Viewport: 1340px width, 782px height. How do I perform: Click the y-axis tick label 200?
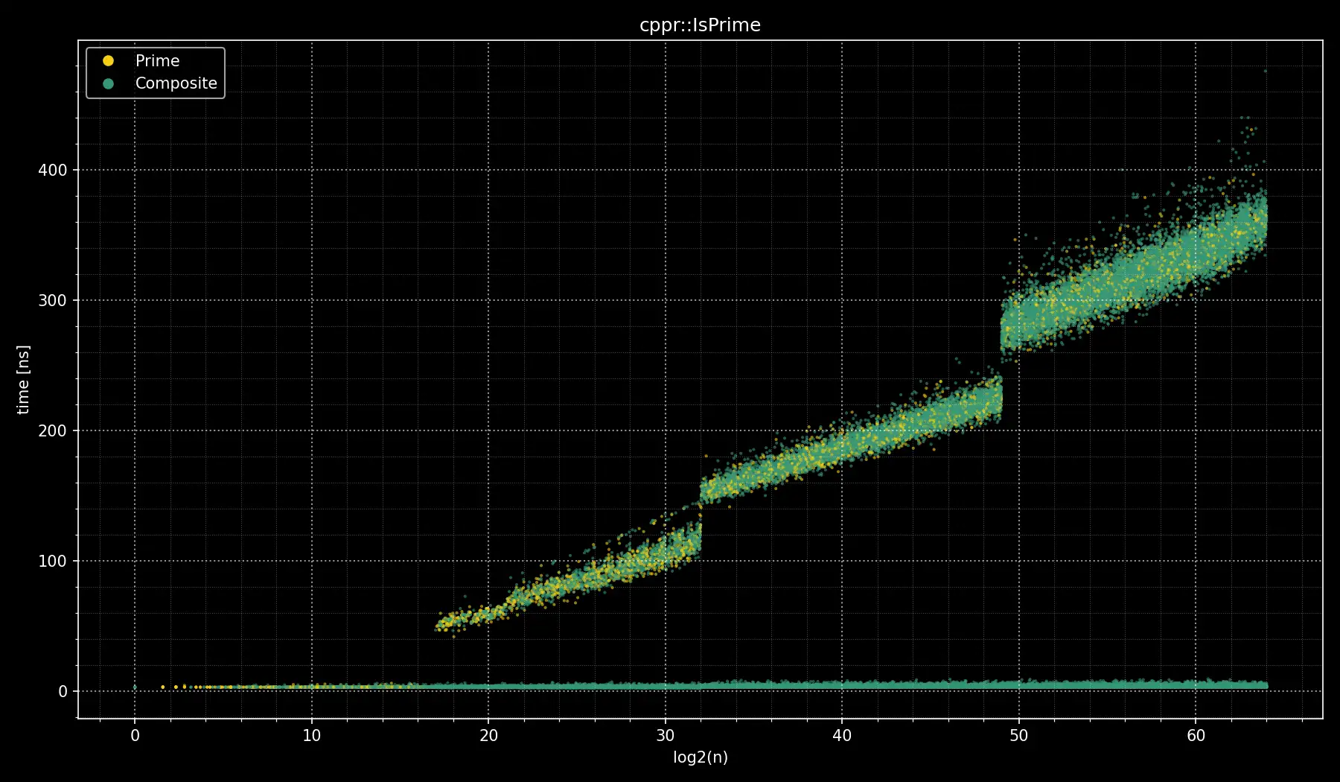pos(52,430)
